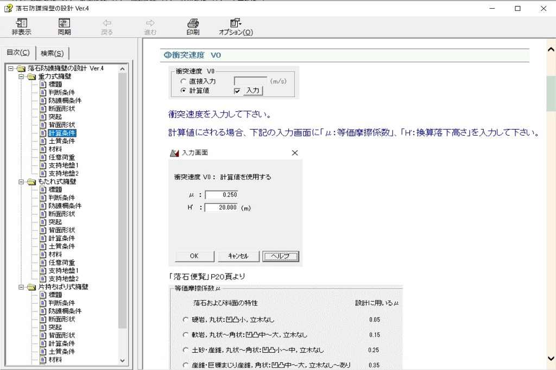Select the 計算値 radio button

tap(183, 91)
